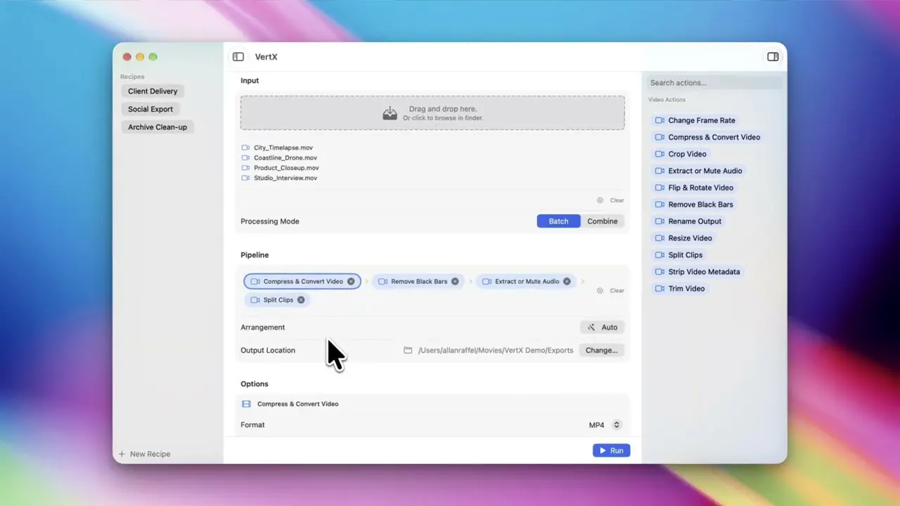Remove Compress & Convert Video from pipeline

coord(351,282)
